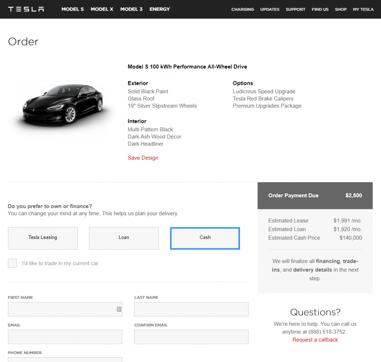Open Support in the top navigation

point(296,9)
